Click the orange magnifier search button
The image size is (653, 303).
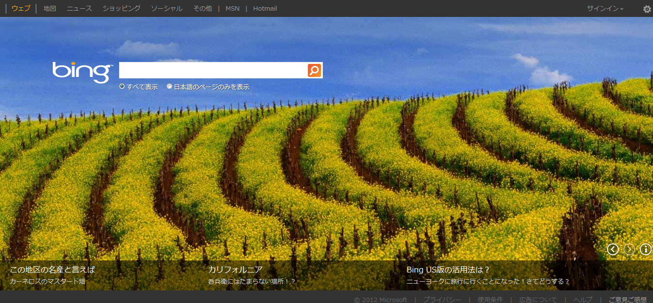314,70
